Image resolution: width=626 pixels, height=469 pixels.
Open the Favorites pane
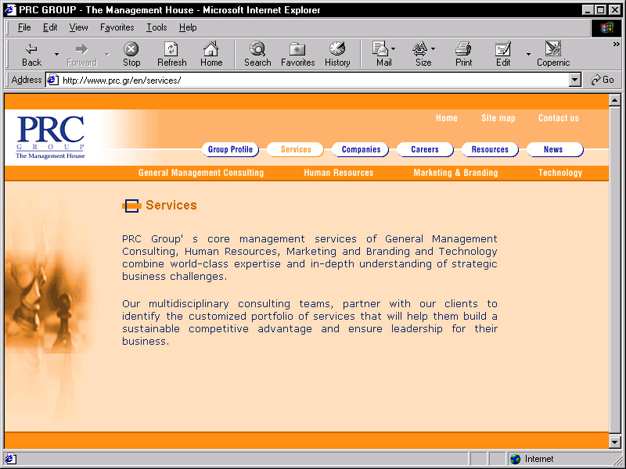coord(297,54)
